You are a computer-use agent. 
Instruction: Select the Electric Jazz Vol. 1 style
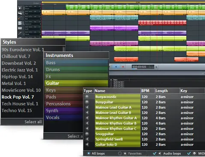[20, 70]
